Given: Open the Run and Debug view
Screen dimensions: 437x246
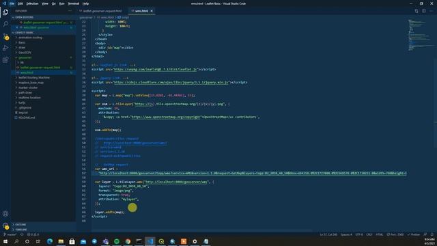Looking at the screenshot, I should [x=5, y=48].
